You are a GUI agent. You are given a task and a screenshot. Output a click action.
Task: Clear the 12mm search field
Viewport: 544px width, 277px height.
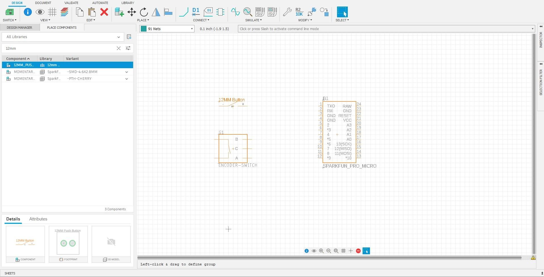(x=119, y=48)
